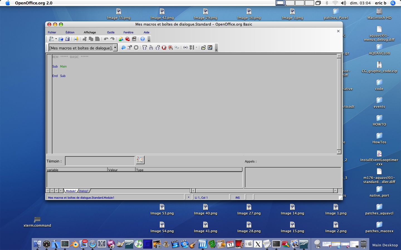Stop the running macro
Viewport: 401px width, 250px height.
coord(136,47)
